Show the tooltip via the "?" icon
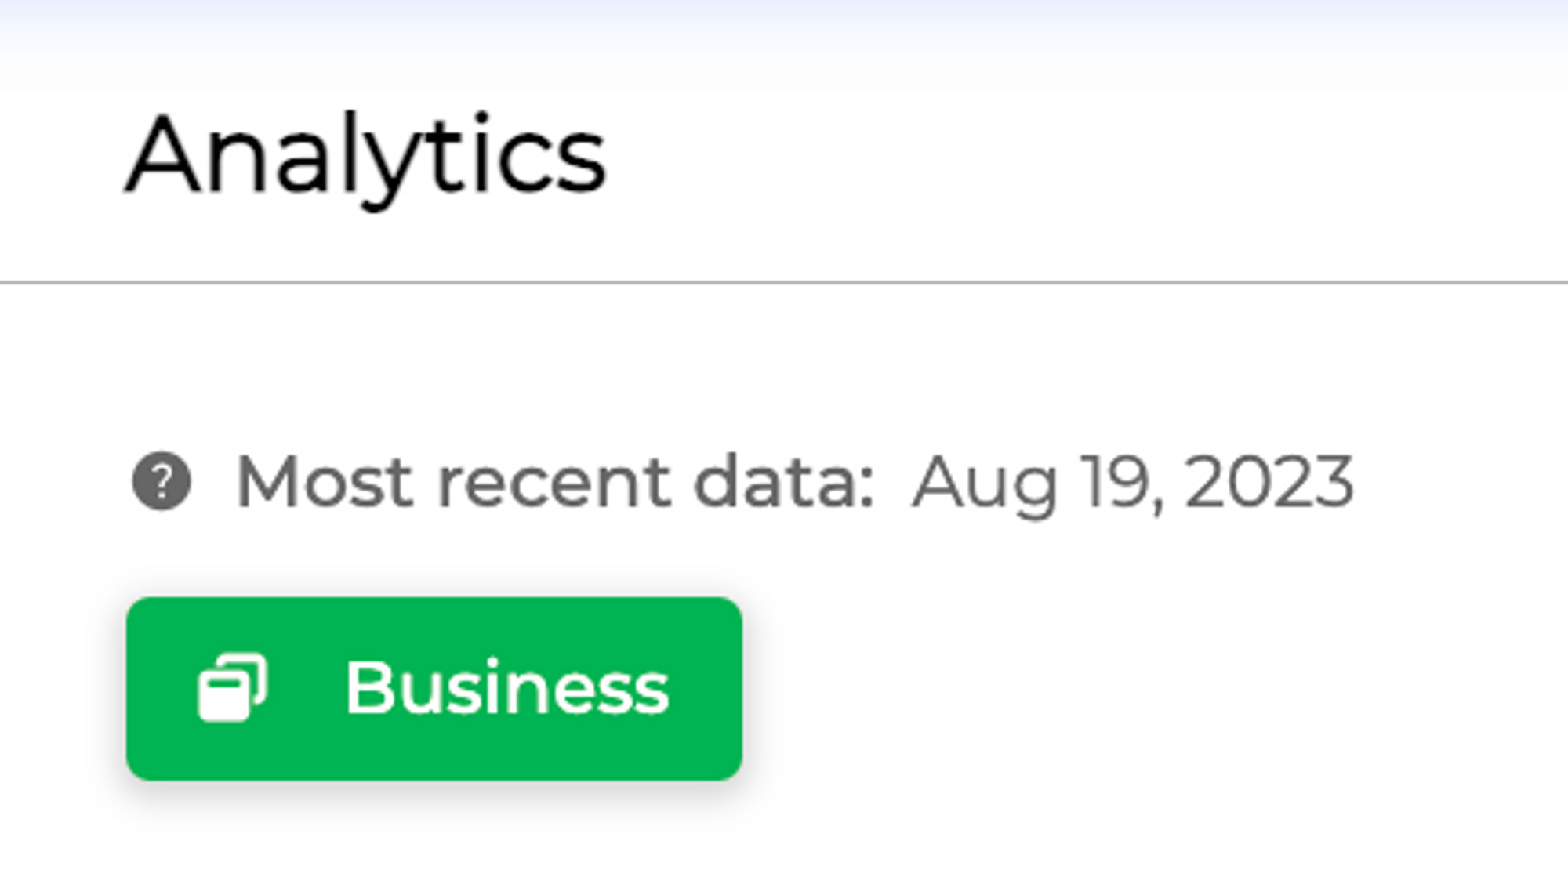Screen dimensions: 1568x884 (x=162, y=481)
